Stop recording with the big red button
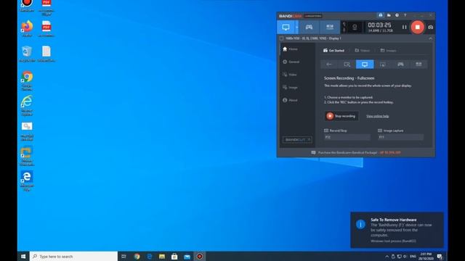465x261 pixels. coord(417,28)
